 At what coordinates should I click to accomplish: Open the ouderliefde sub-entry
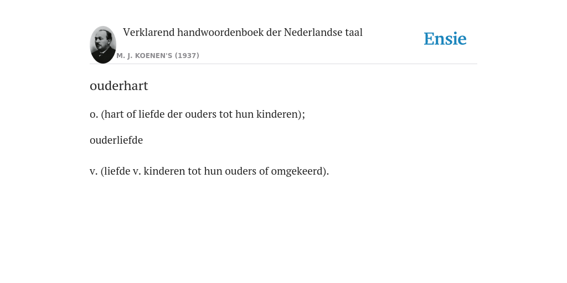(116, 140)
